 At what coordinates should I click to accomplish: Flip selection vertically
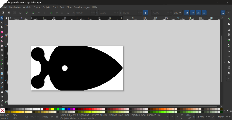pos(44,13)
